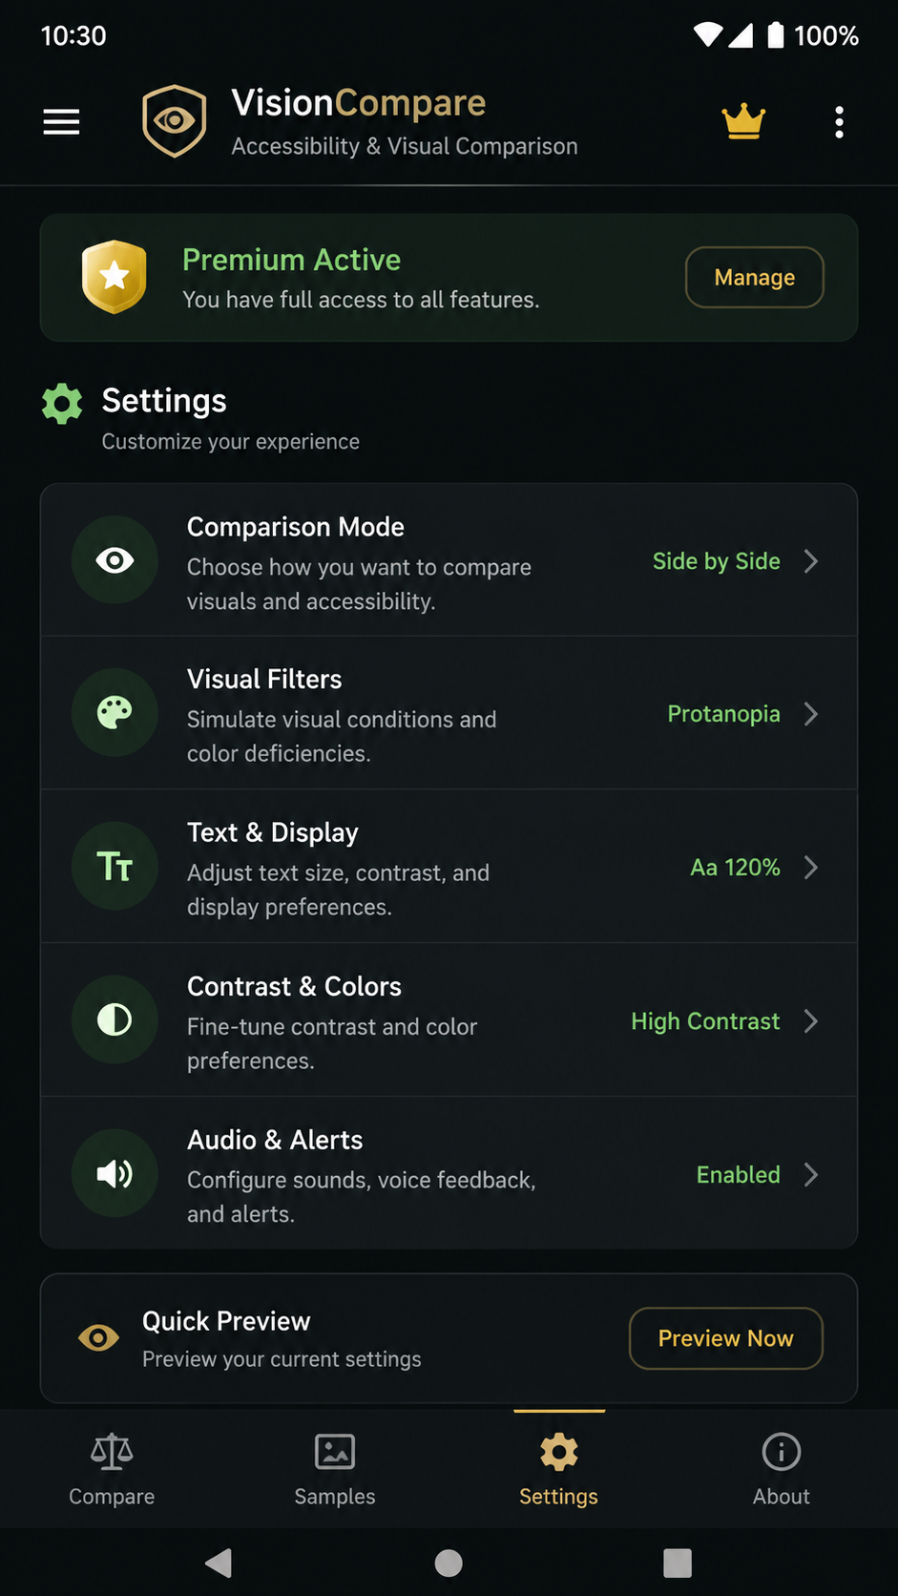898x1596 pixels.
Task: Expand Text & Display with its chevron
Action: coord(810,867)
